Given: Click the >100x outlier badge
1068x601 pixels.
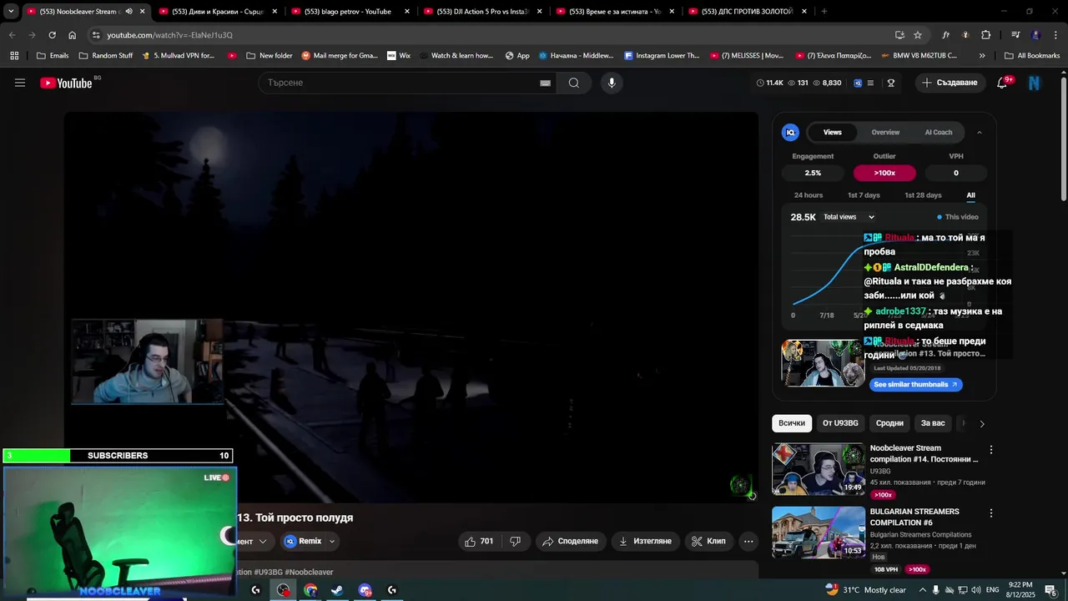Looking at the screenshot, I should click(x=884, y=173).
